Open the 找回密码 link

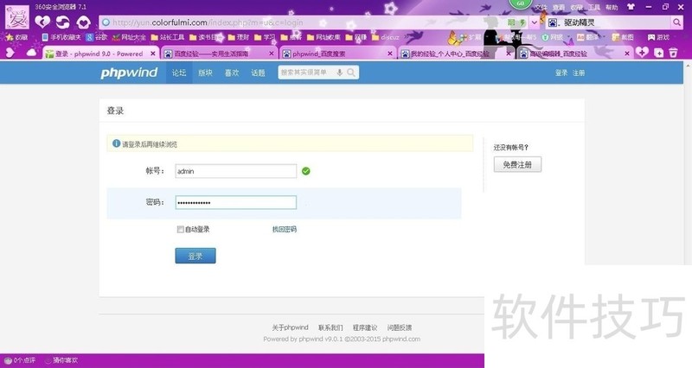pos(284,230)
